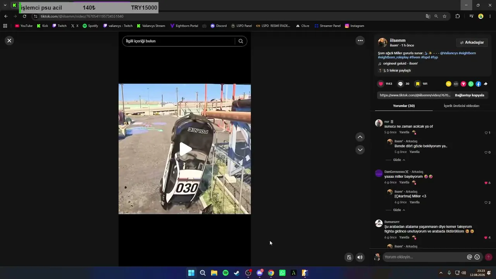Open the Eightborn Portal bookmark
This screenshot has width=496, height=279.
(184, 26)
